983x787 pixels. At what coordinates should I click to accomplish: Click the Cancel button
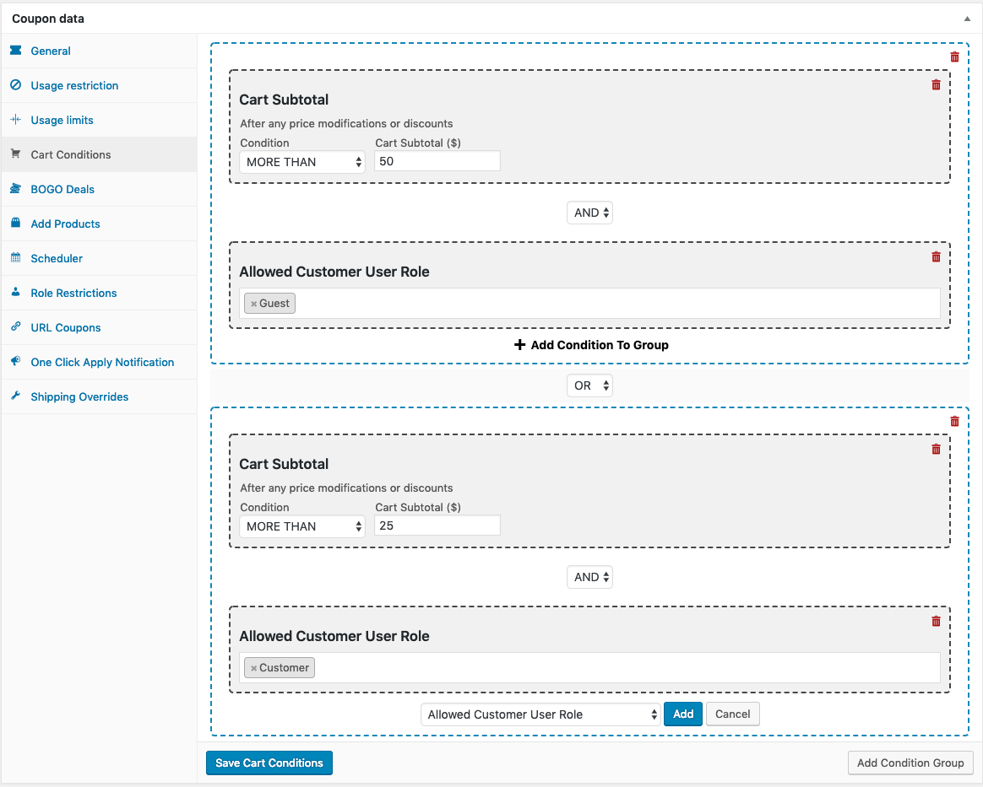tap(733, 714)
